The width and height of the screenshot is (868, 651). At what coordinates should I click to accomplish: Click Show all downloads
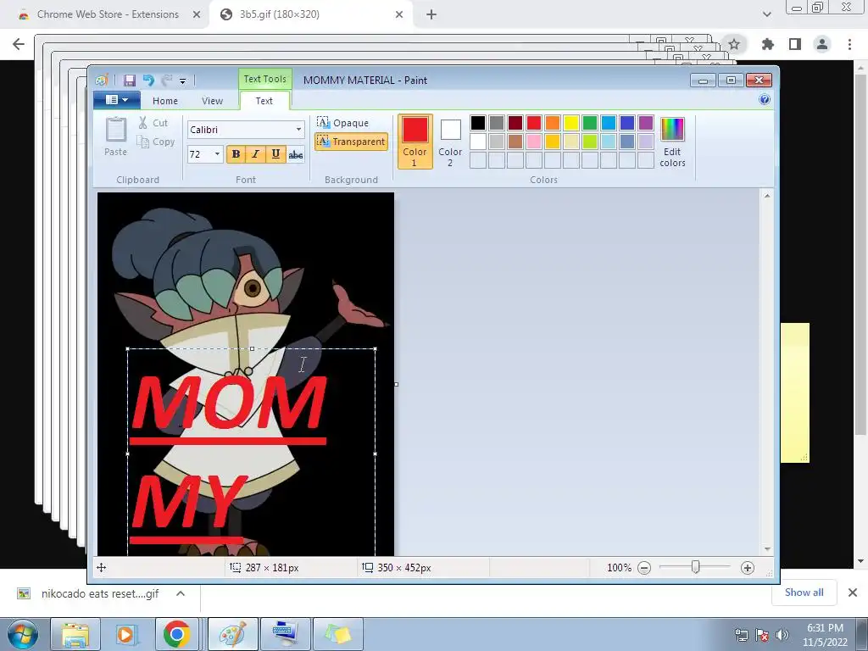[x=804, y=593]
